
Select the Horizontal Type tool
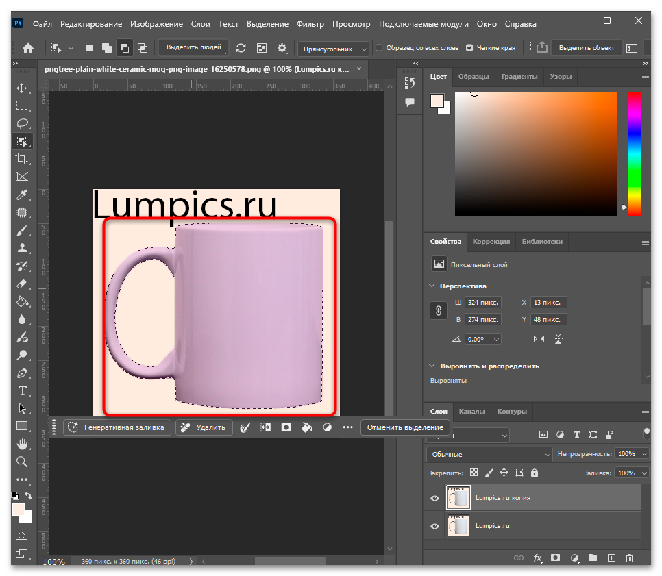22,391
